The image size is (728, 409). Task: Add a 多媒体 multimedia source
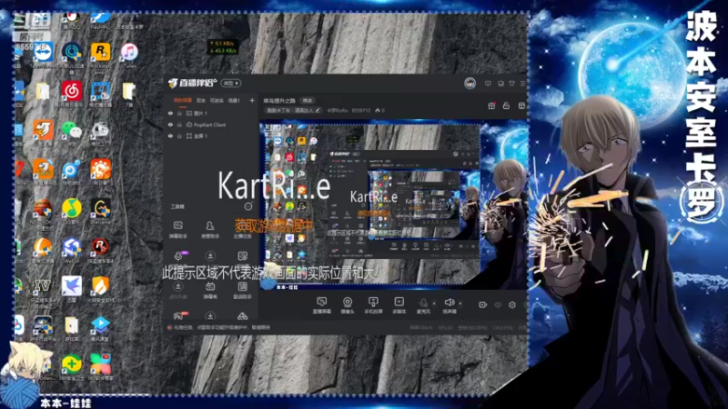click(x=399, y=305)
